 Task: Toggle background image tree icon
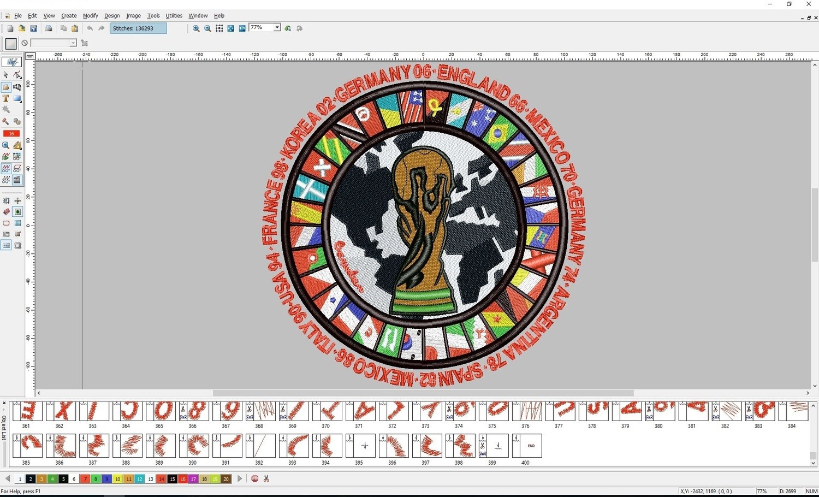tap(17, 212)
